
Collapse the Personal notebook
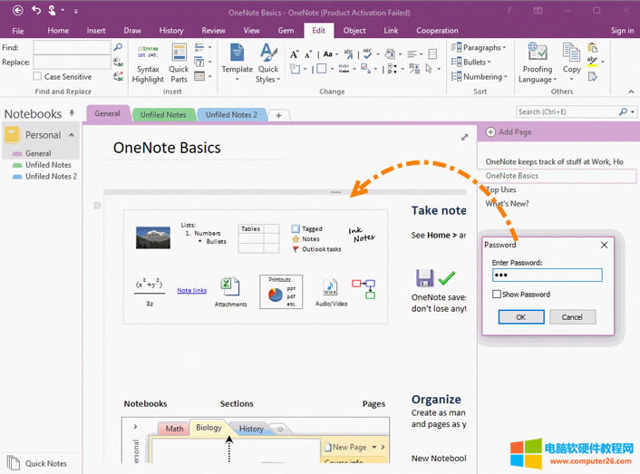tap(72, 135)
